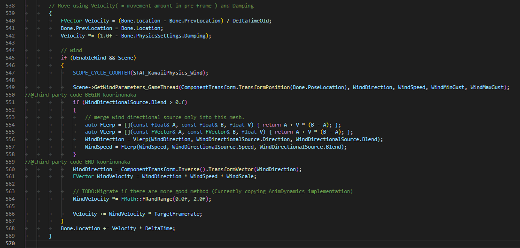Click 'Bone.PrevLocation = Bone.Location;' statement

pos(112,28)
